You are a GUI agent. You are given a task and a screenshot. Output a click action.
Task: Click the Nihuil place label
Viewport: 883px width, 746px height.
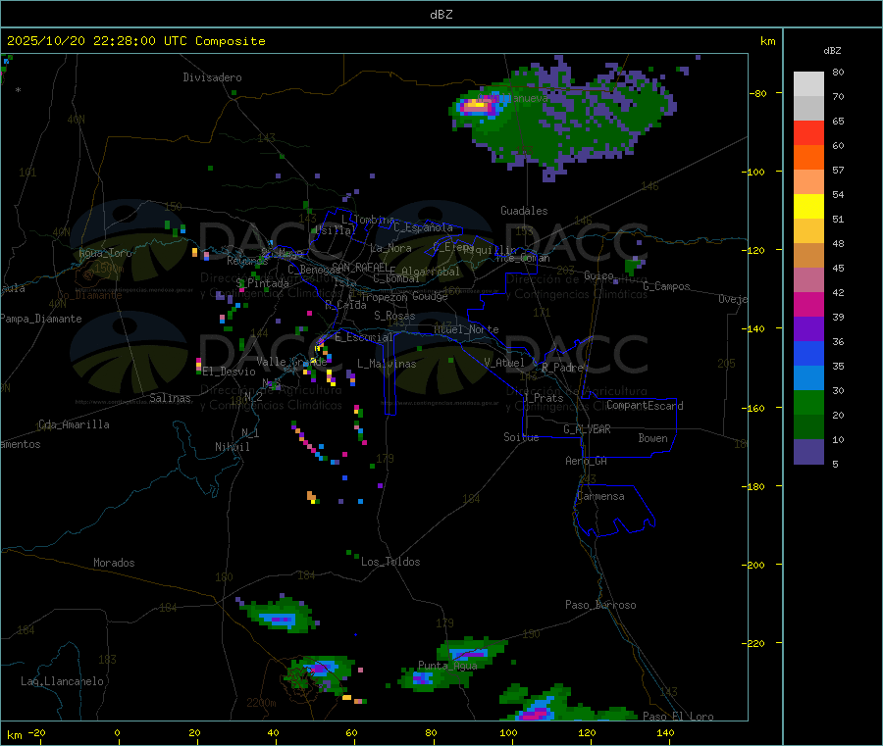pyautogui.click(x=232, y=447)
